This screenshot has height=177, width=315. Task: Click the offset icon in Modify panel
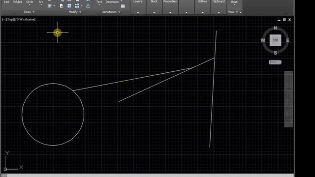88,6
